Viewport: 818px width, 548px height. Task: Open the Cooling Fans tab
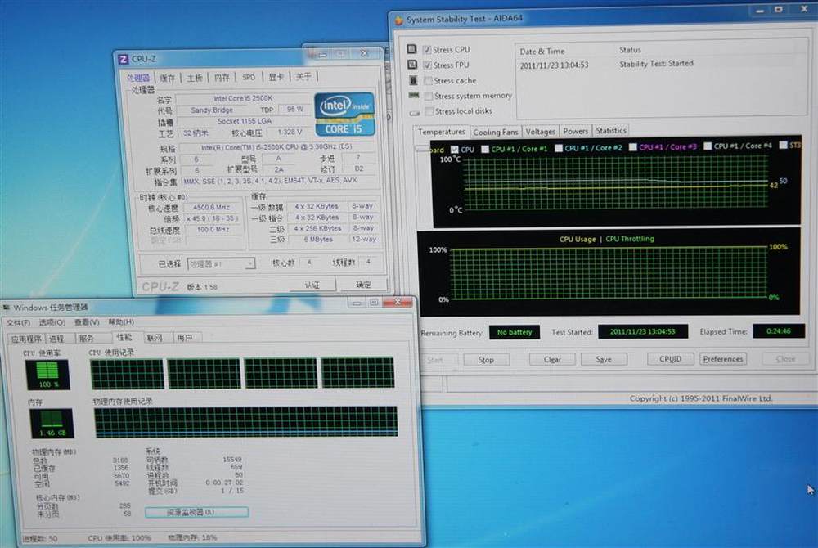click(x=496, y=132)
